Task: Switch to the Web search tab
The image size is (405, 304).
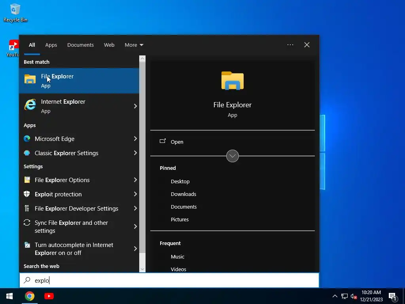Action: coord(109,45)
